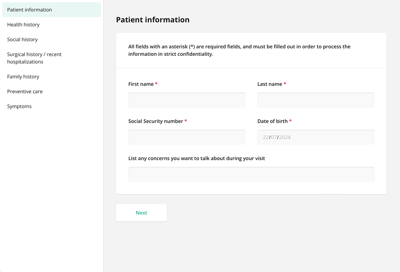Click the Last name field label
400x272 pixels.
coord(270,84)
